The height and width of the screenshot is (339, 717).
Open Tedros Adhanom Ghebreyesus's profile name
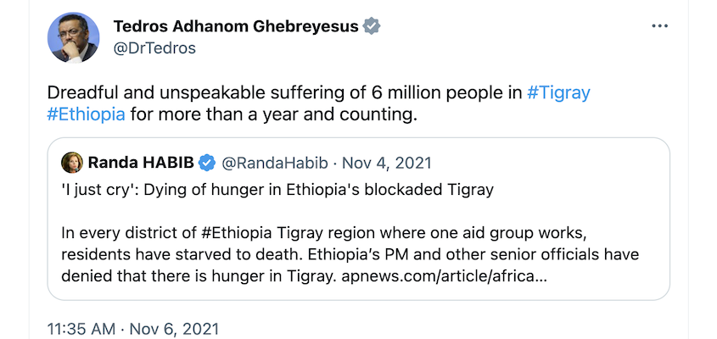point(236,26)
